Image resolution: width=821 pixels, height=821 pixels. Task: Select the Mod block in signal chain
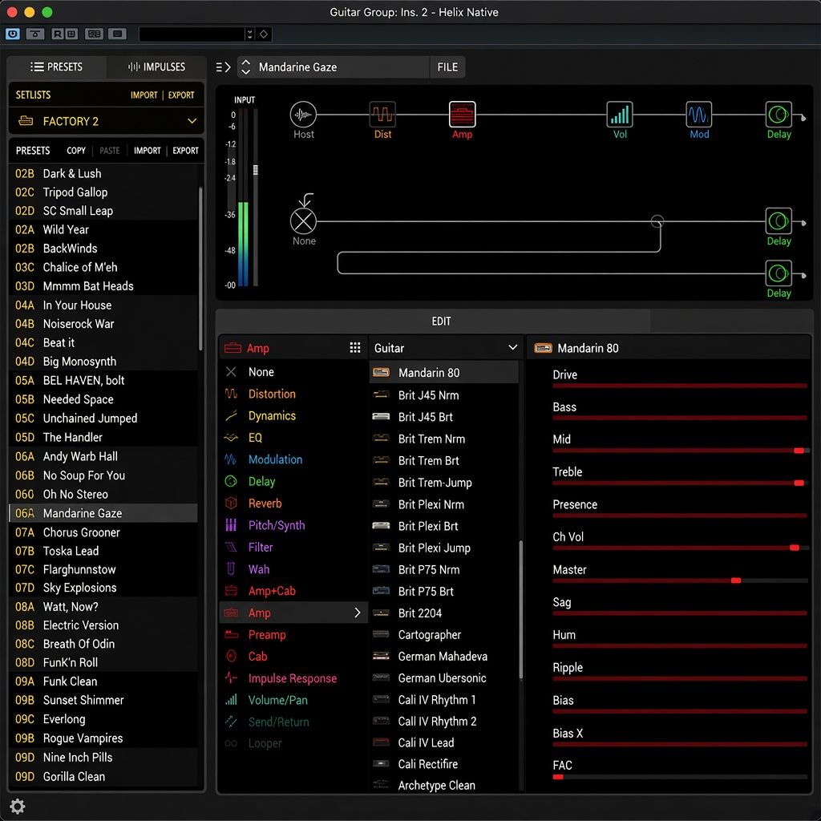click(699, 115)
